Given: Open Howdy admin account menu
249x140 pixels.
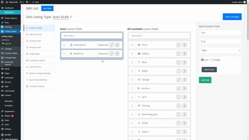Looking at the screenshot, I should pyautogui.click(x=238, y=2).
